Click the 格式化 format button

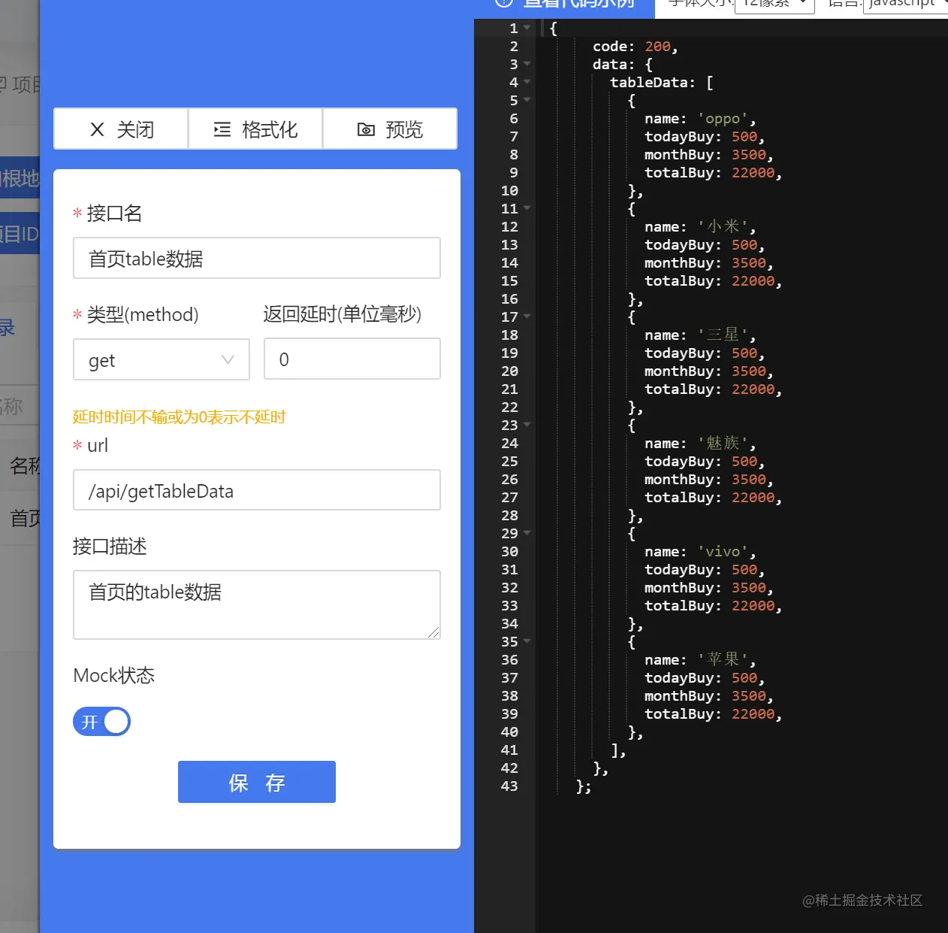click(255, 129)
